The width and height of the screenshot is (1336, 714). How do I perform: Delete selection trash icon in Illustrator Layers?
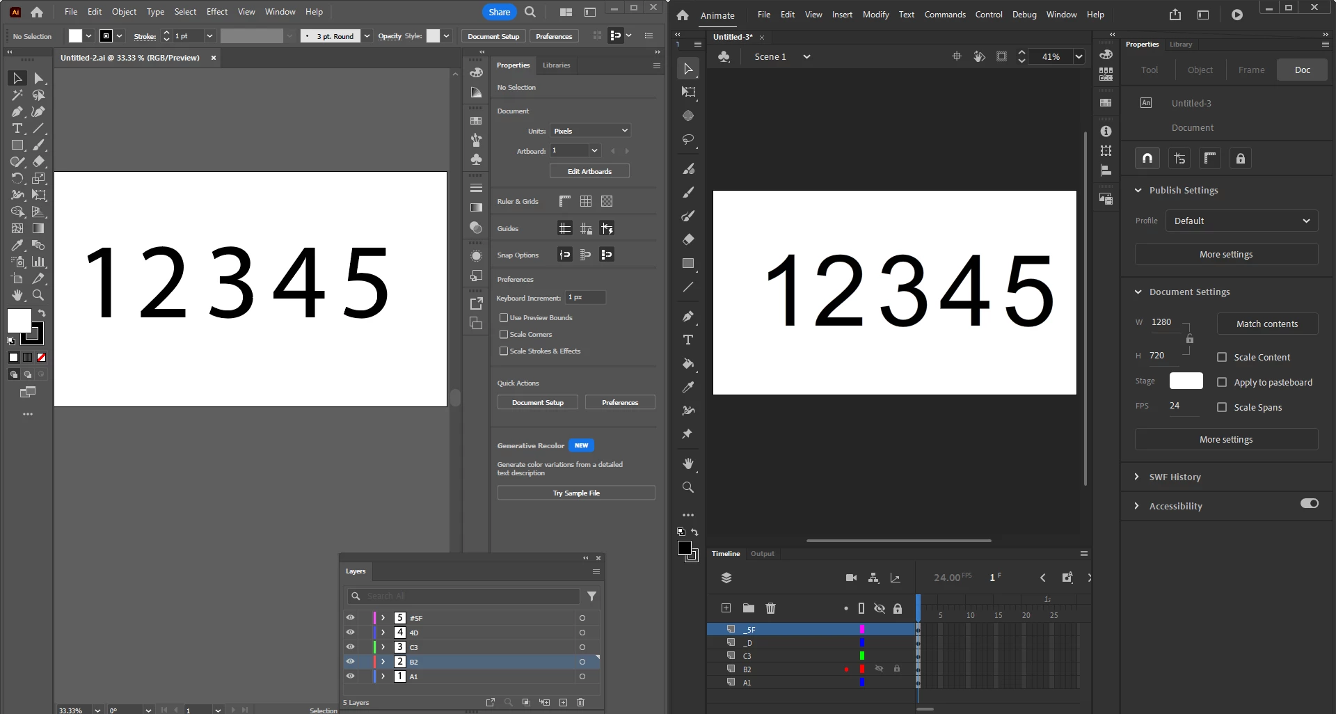coord(581,702)
